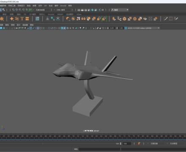The image size is (186, 152).
Task: Click the dotted square shelf icon before Quad Draw
Action: pyautogui.click(x=171, y=19)
